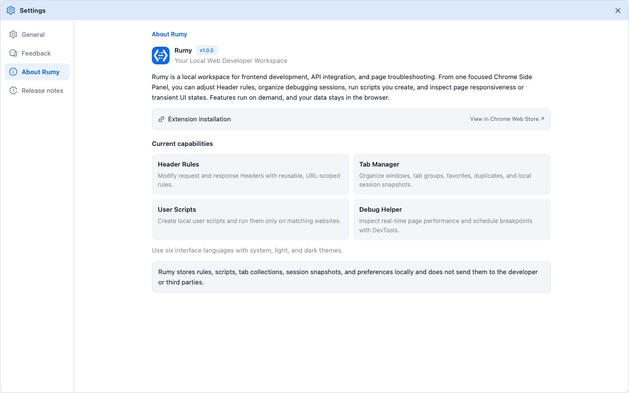This screenshot has width=629, height=393.
Task: Select the Debug Helper capability card
Action: tap(452, 220)
